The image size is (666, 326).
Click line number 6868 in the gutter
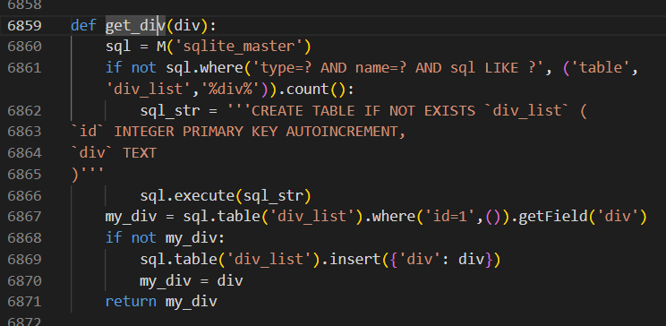click(24, 237)
